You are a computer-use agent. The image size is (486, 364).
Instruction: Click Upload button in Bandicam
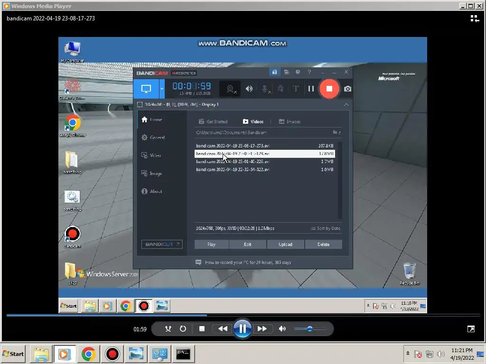285,244
